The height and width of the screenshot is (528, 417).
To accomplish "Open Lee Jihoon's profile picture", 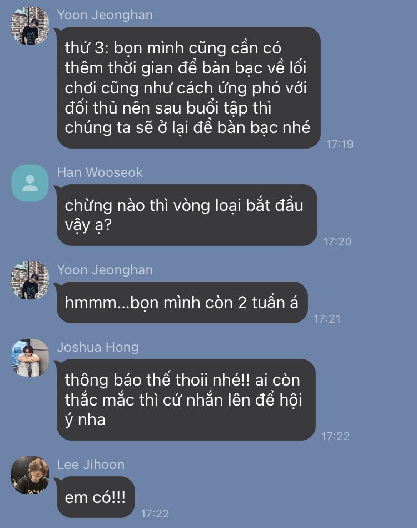I will [x=30, y=475].
